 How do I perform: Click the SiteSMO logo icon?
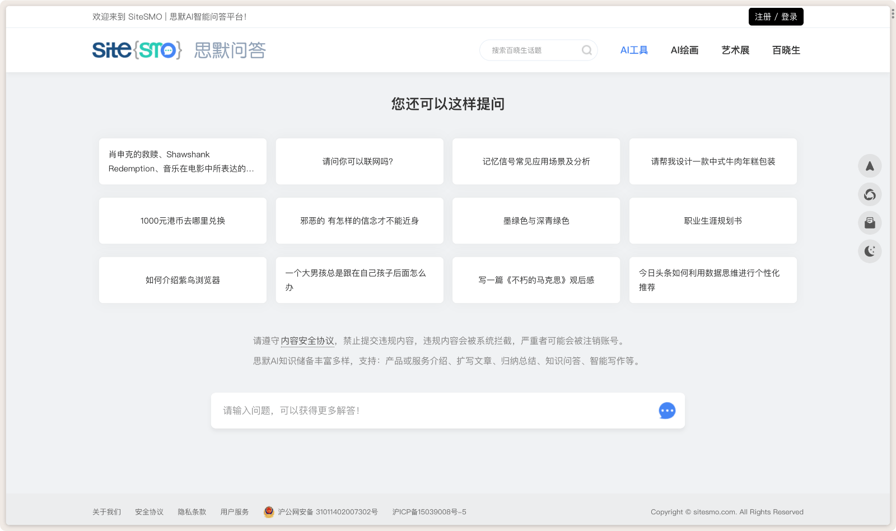pos(136,50)
